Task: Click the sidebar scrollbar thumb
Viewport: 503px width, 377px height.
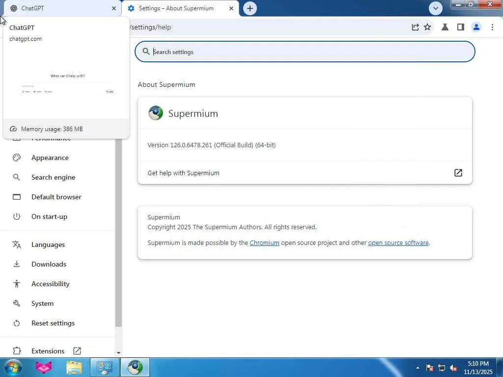Action: (118, 233)
